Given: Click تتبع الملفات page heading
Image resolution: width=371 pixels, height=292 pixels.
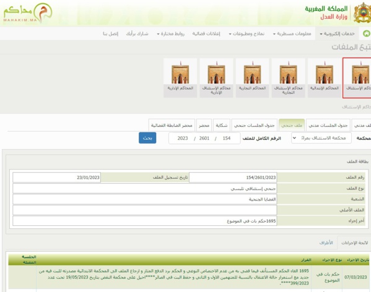Looking at the screenshot, I should pyautogui.click(x=351, y=47).
